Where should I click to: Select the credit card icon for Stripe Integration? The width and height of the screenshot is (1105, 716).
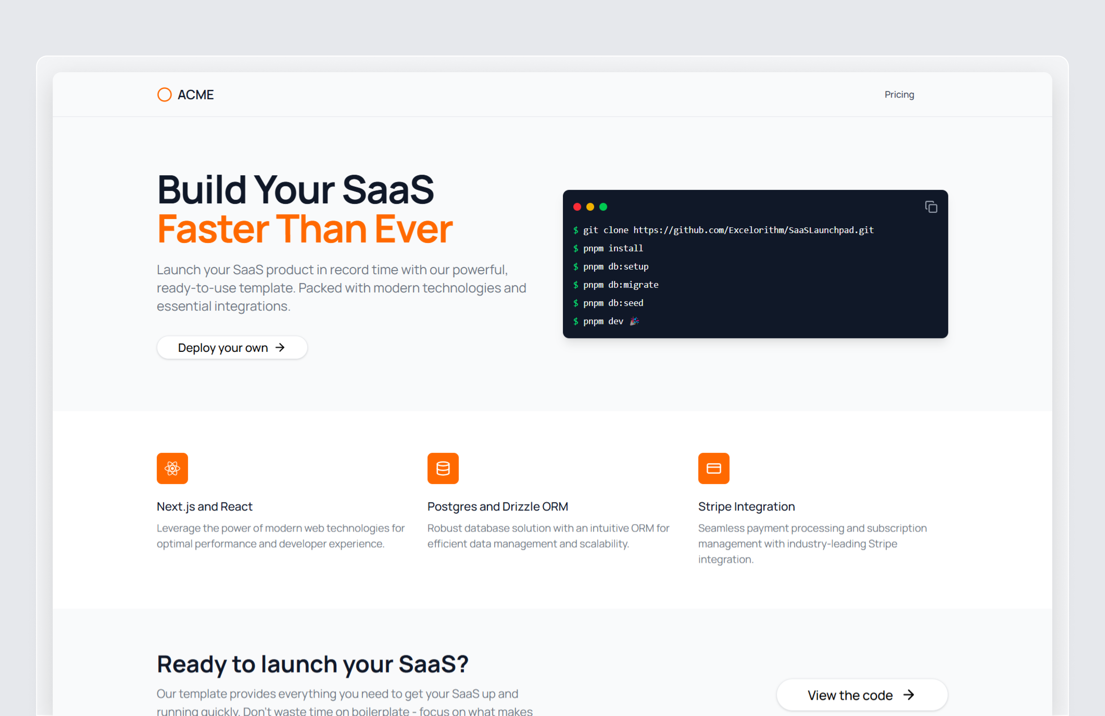714,469
